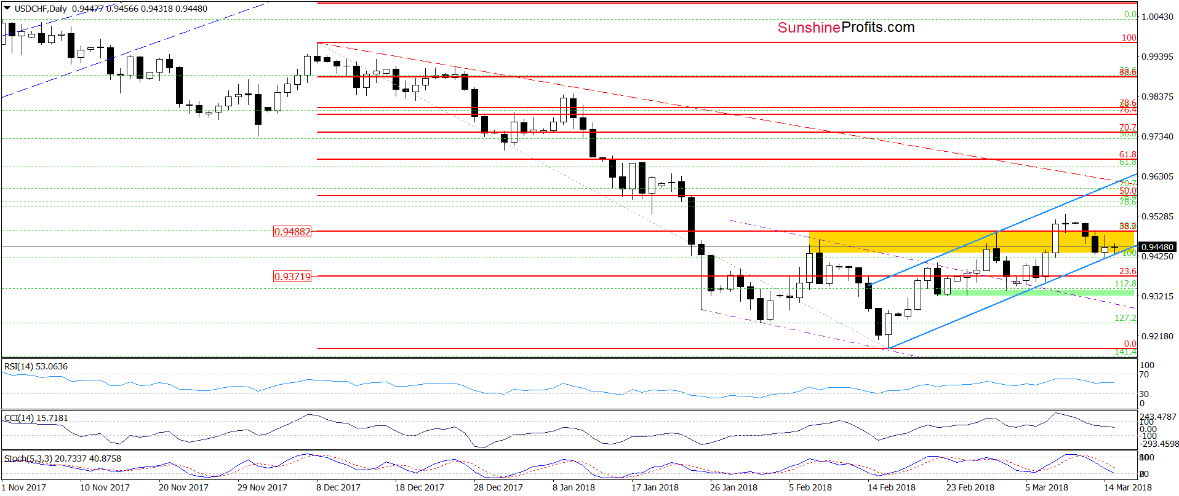The width and height of the screenshot is (1179, 496).
Task: Click the current price tag 0.94480
Action: click(1157, 247)
